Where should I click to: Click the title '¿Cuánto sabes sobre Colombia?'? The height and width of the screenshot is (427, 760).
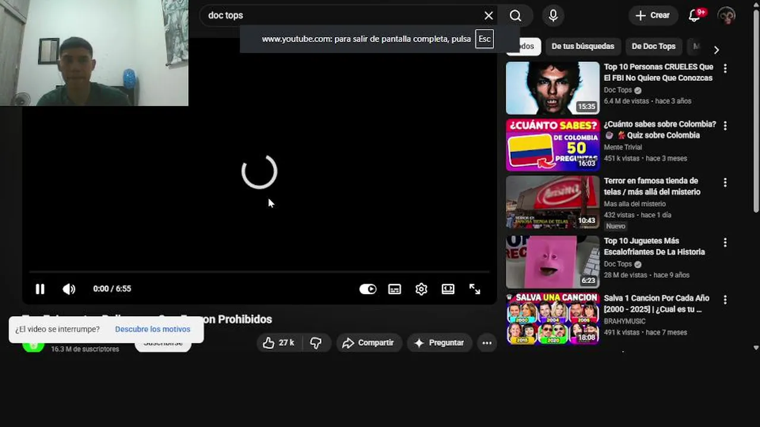(x=660, y=129)
